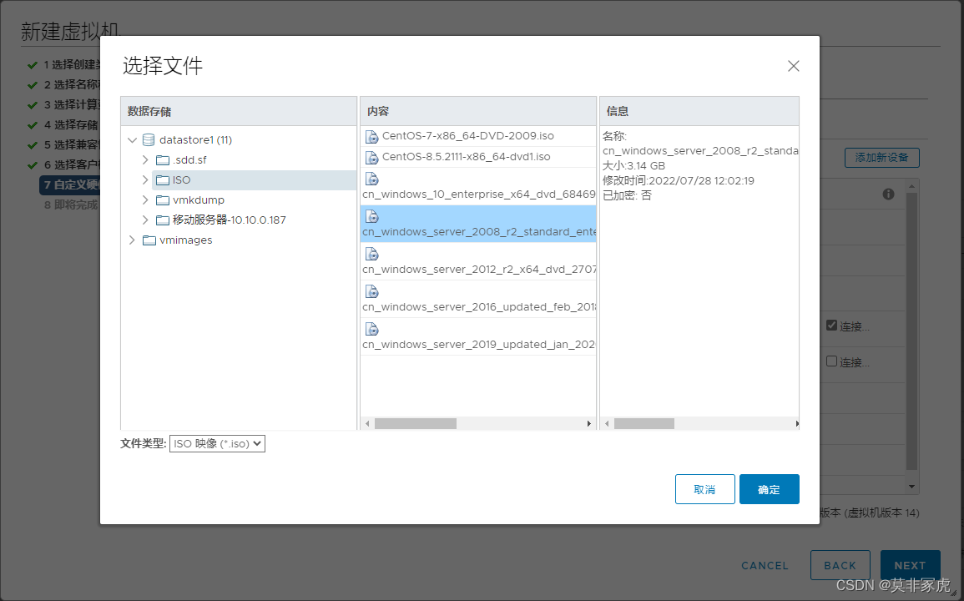Select cn_windows_10_enterprise ISO file entry
The width and height of the screenshot is (964, 601).
coord(478,194)
